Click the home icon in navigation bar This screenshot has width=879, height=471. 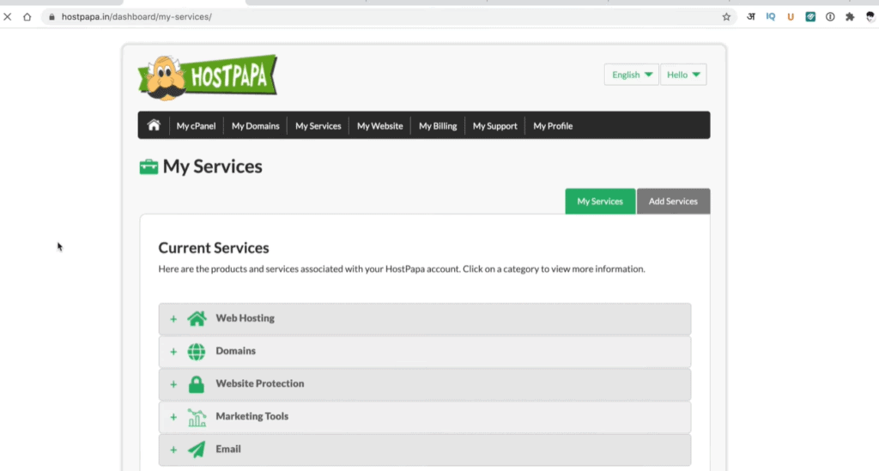[x=154, y=125]
